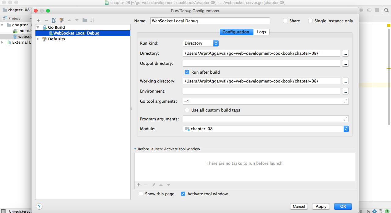Create a new configuration folder
391x213 pixels.
[85, 20]
